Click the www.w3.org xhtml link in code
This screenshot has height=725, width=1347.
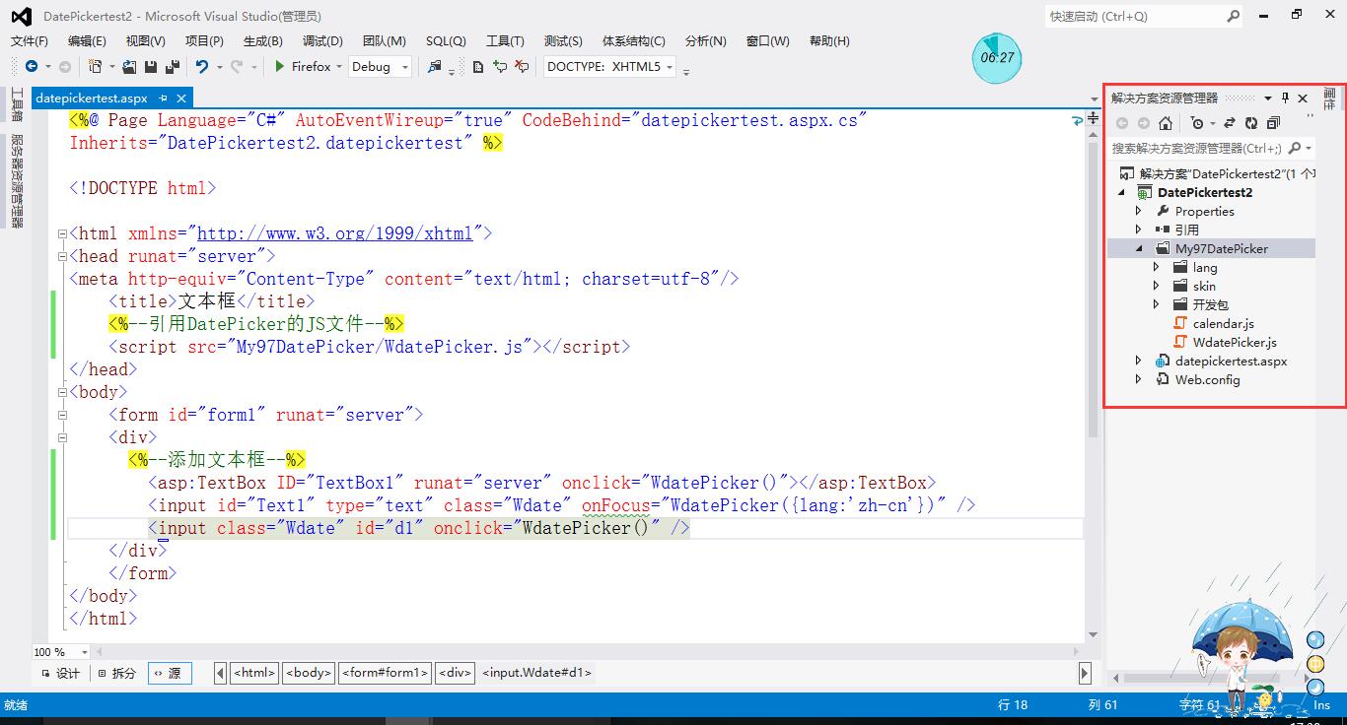click(x=335, y=234)
